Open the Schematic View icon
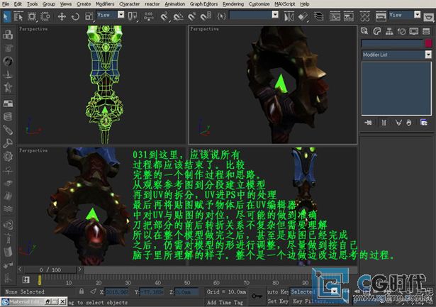The width and height of the screenshot is (436, 307). (348, 17)
